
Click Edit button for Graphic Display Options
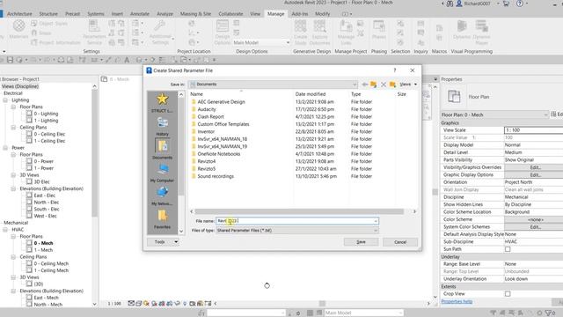pyautogui.click(x=534, y=175)
